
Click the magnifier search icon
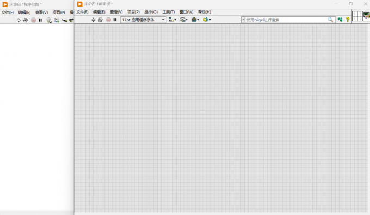pyautogui.click(x=330, y=20)
